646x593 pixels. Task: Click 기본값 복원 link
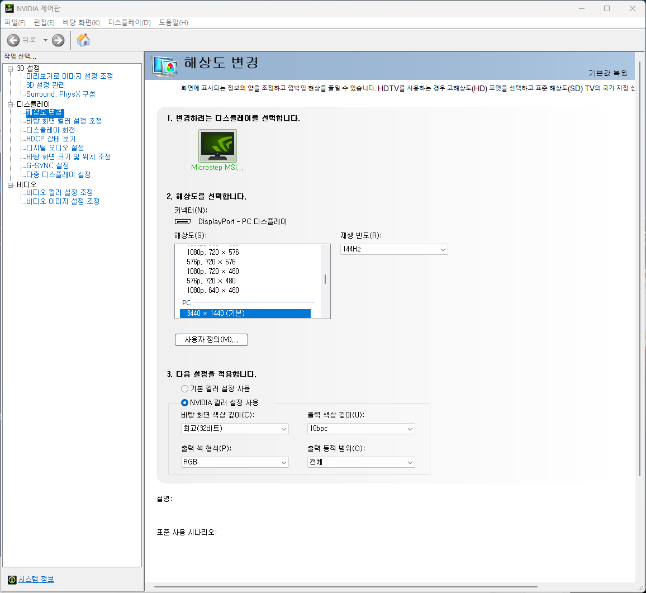(607, 73)
